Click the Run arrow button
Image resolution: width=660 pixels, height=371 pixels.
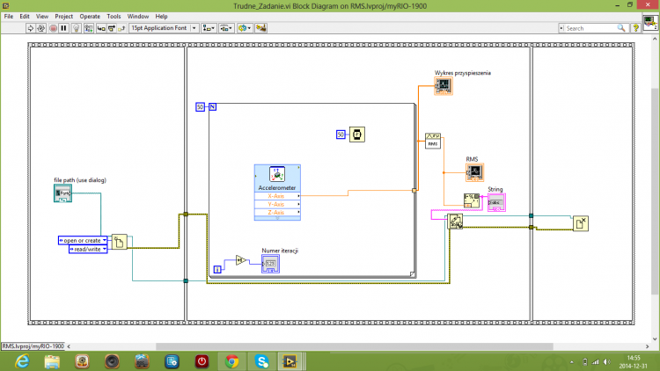30,28
